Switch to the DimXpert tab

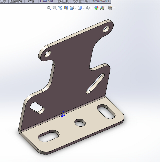tap(47, 1)
